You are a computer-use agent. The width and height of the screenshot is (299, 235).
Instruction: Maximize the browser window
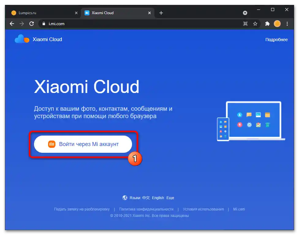tap(273, 10)
